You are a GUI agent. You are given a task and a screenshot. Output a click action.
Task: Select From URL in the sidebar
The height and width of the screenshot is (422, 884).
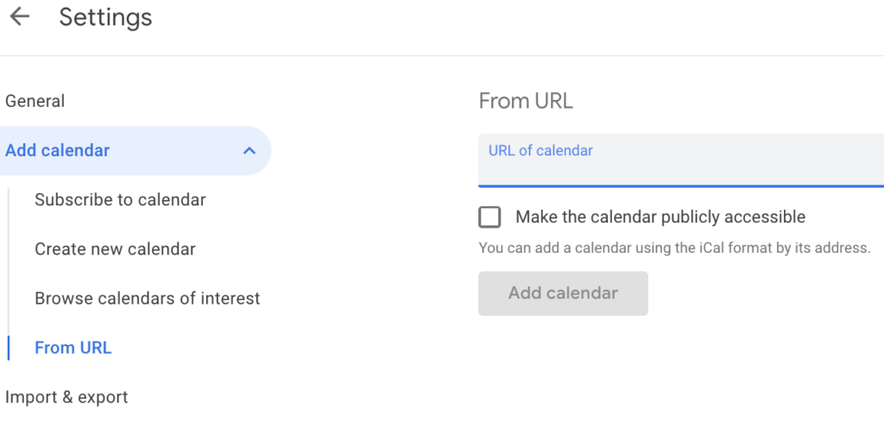(73, 348)
